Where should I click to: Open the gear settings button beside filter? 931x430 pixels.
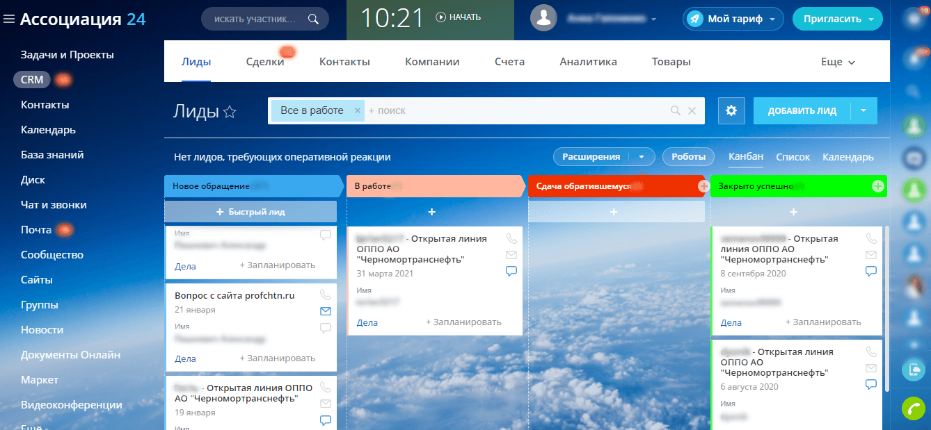[x=731, y=110]
